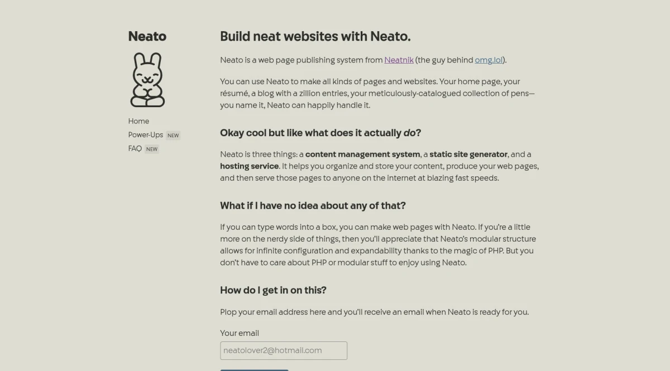Viewport: 670px width, 371px height.
Task: Open the Power-Ups page
Action: 146,135
